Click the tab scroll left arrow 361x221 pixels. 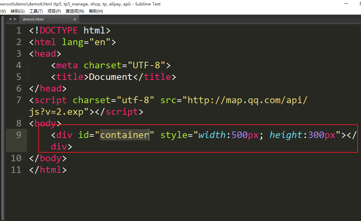10,19
